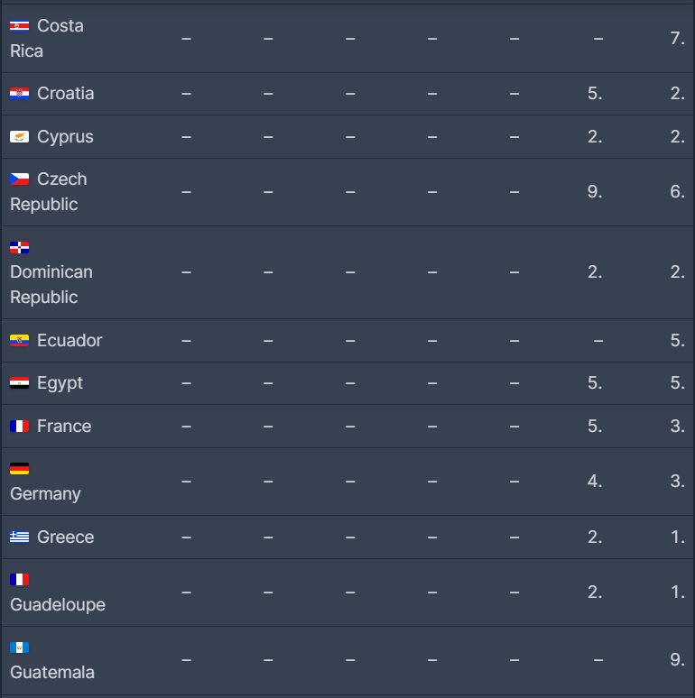Image resolution: width=695 pixels, height=698 pixels.
Task: Click Germany's value 4. cell
Action: [x=594, y=482]
